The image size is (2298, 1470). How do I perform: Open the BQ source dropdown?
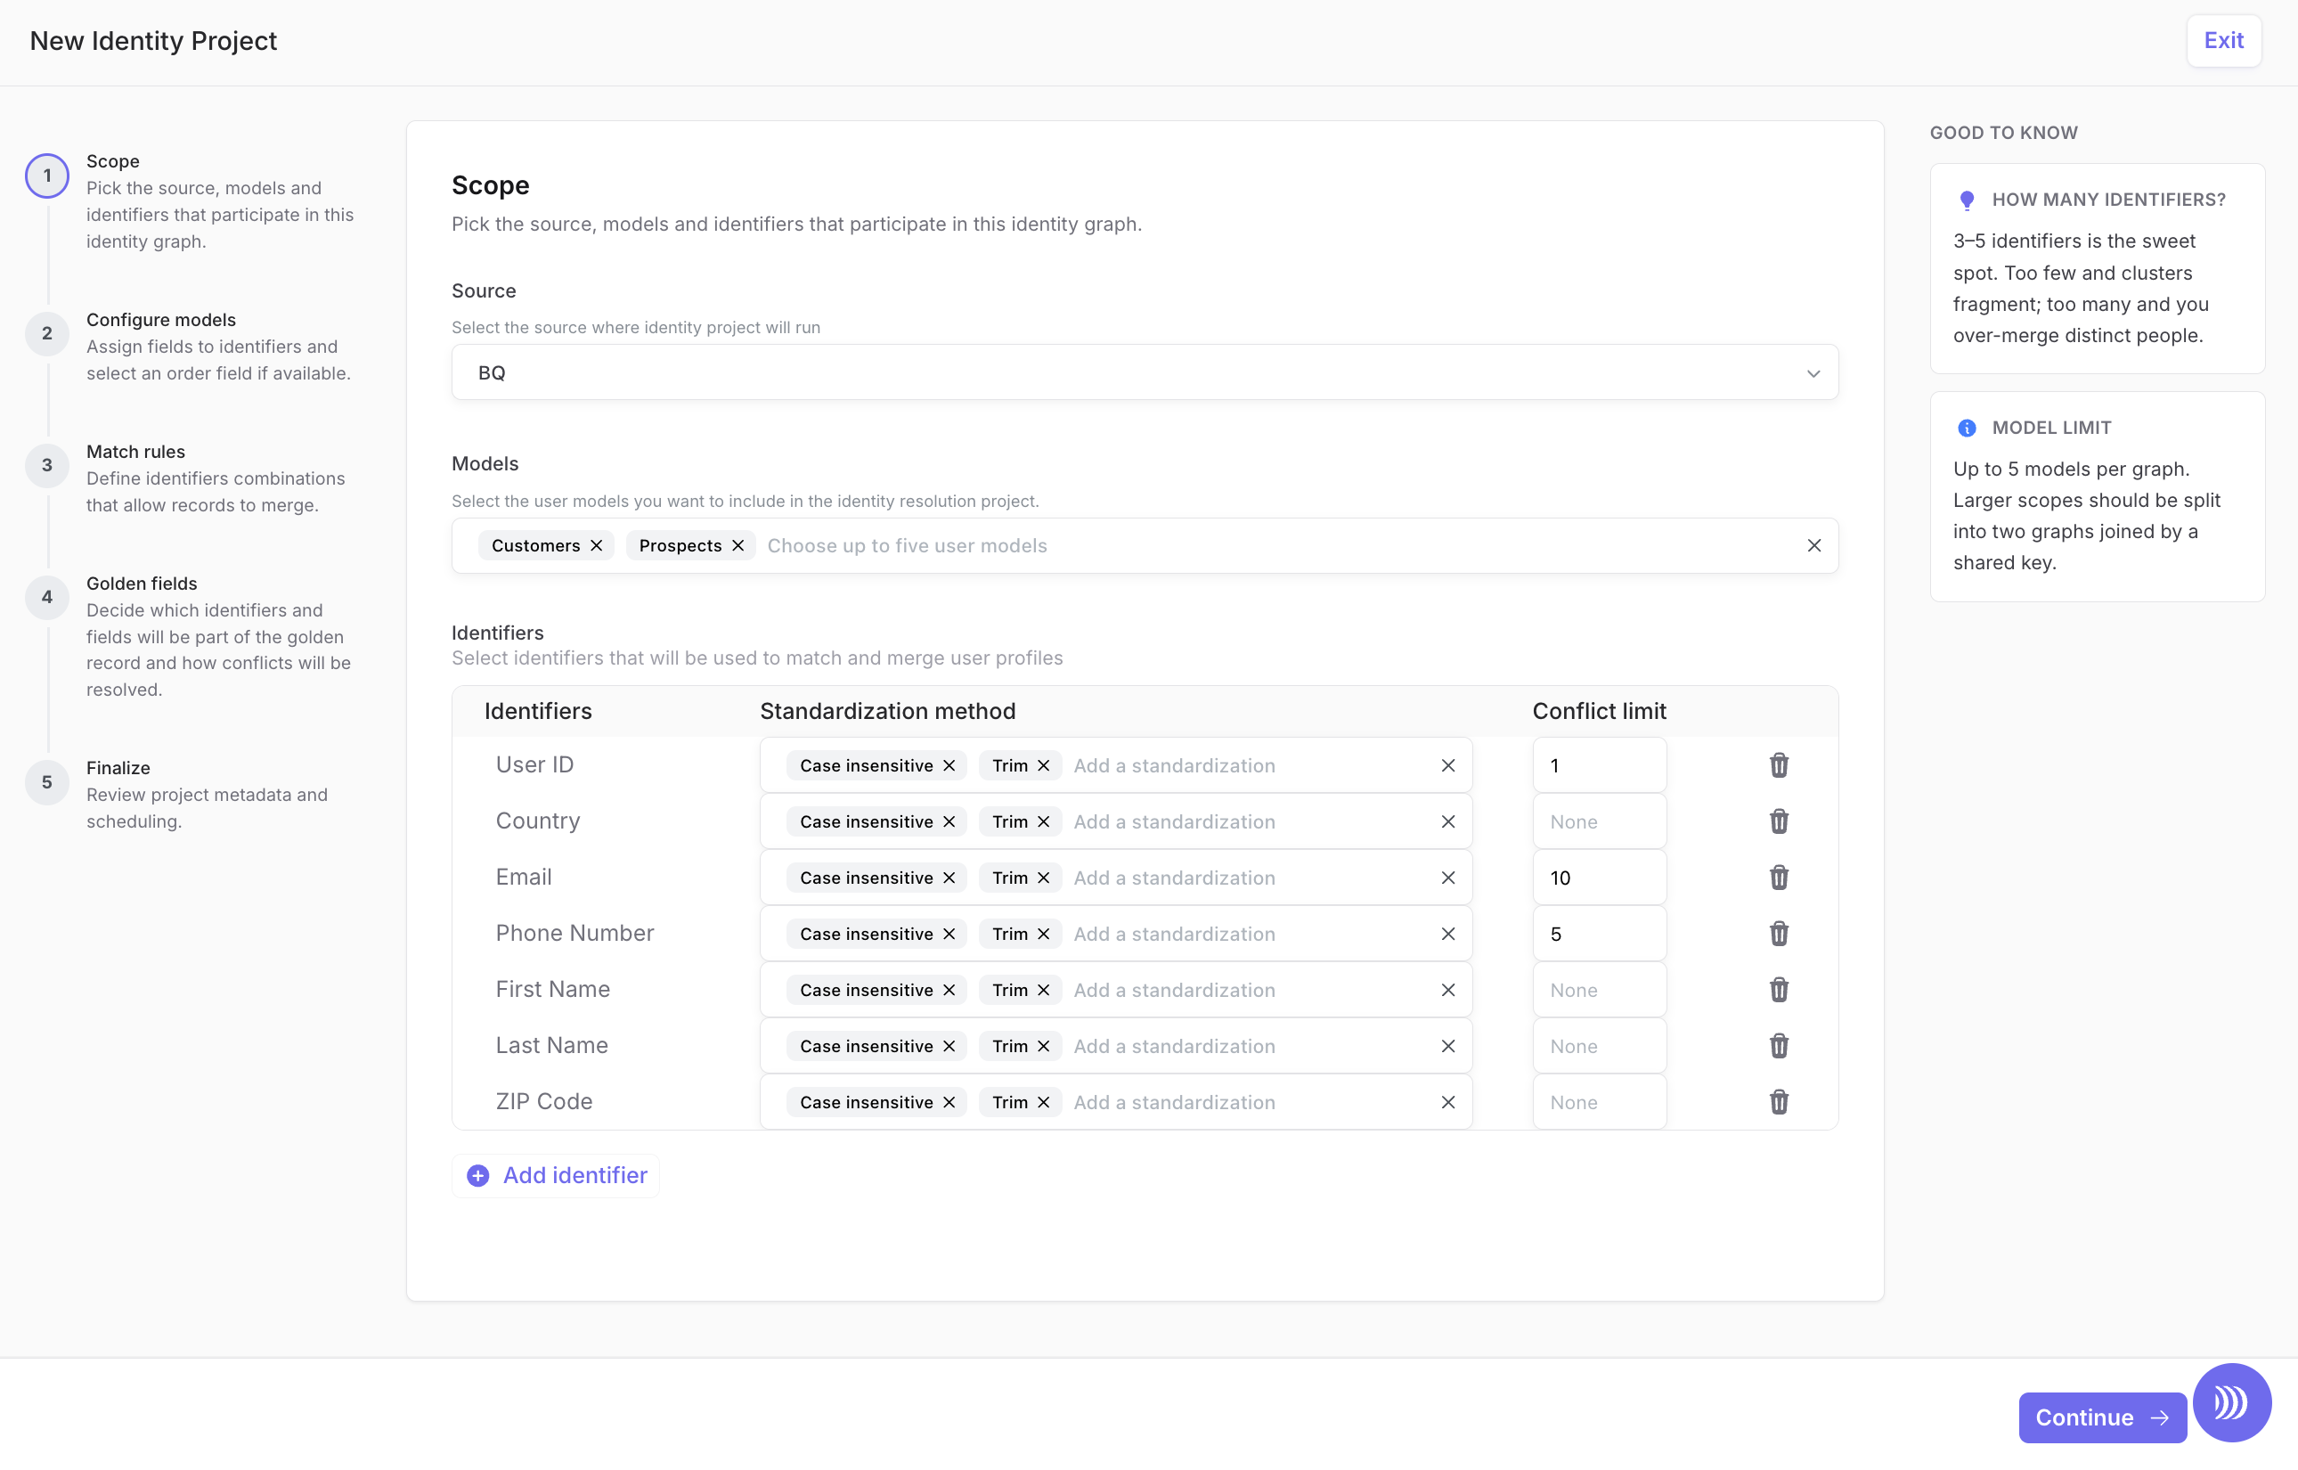click(1145, 372)
